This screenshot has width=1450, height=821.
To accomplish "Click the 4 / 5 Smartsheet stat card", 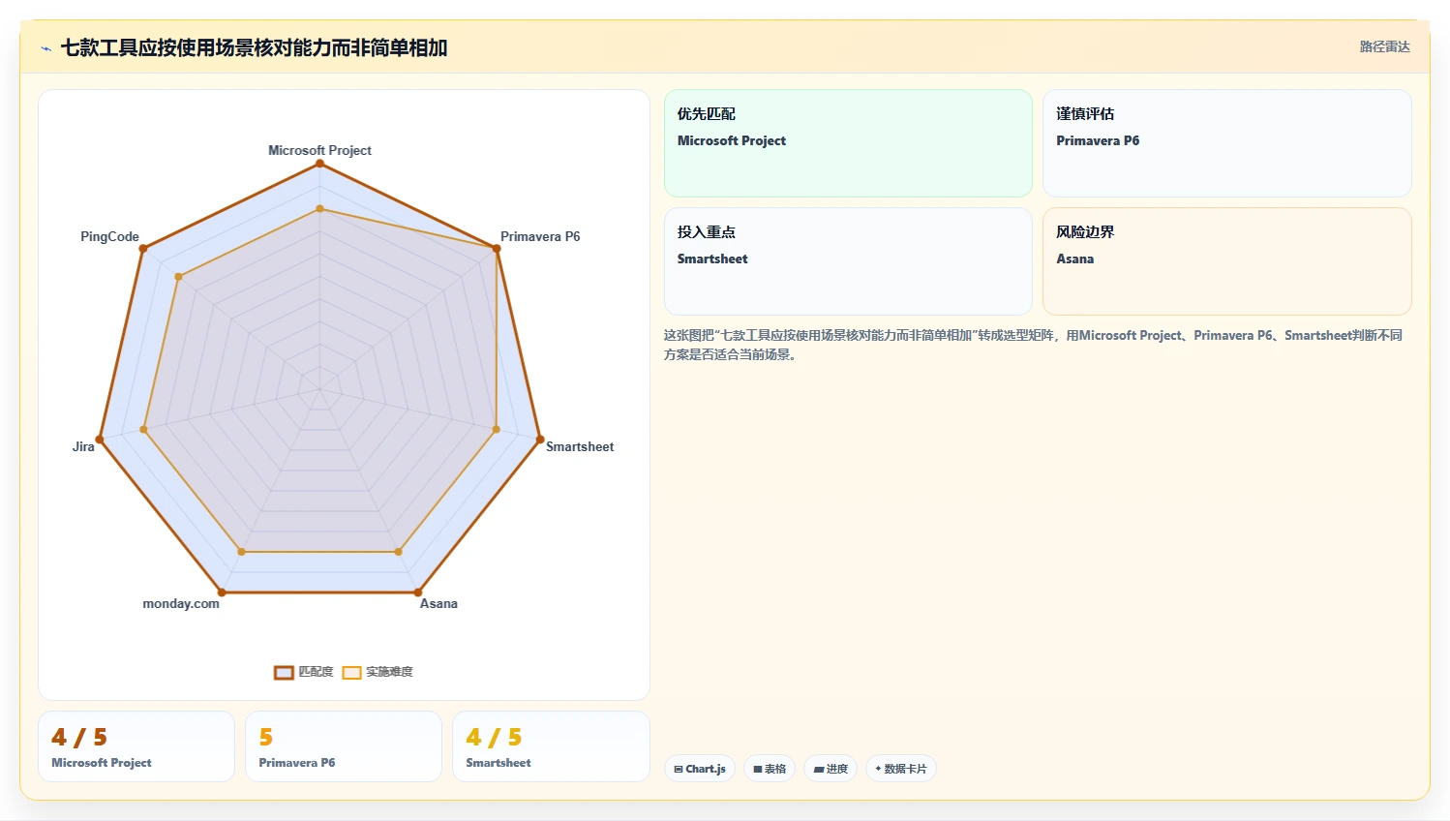I will (551, 746).
